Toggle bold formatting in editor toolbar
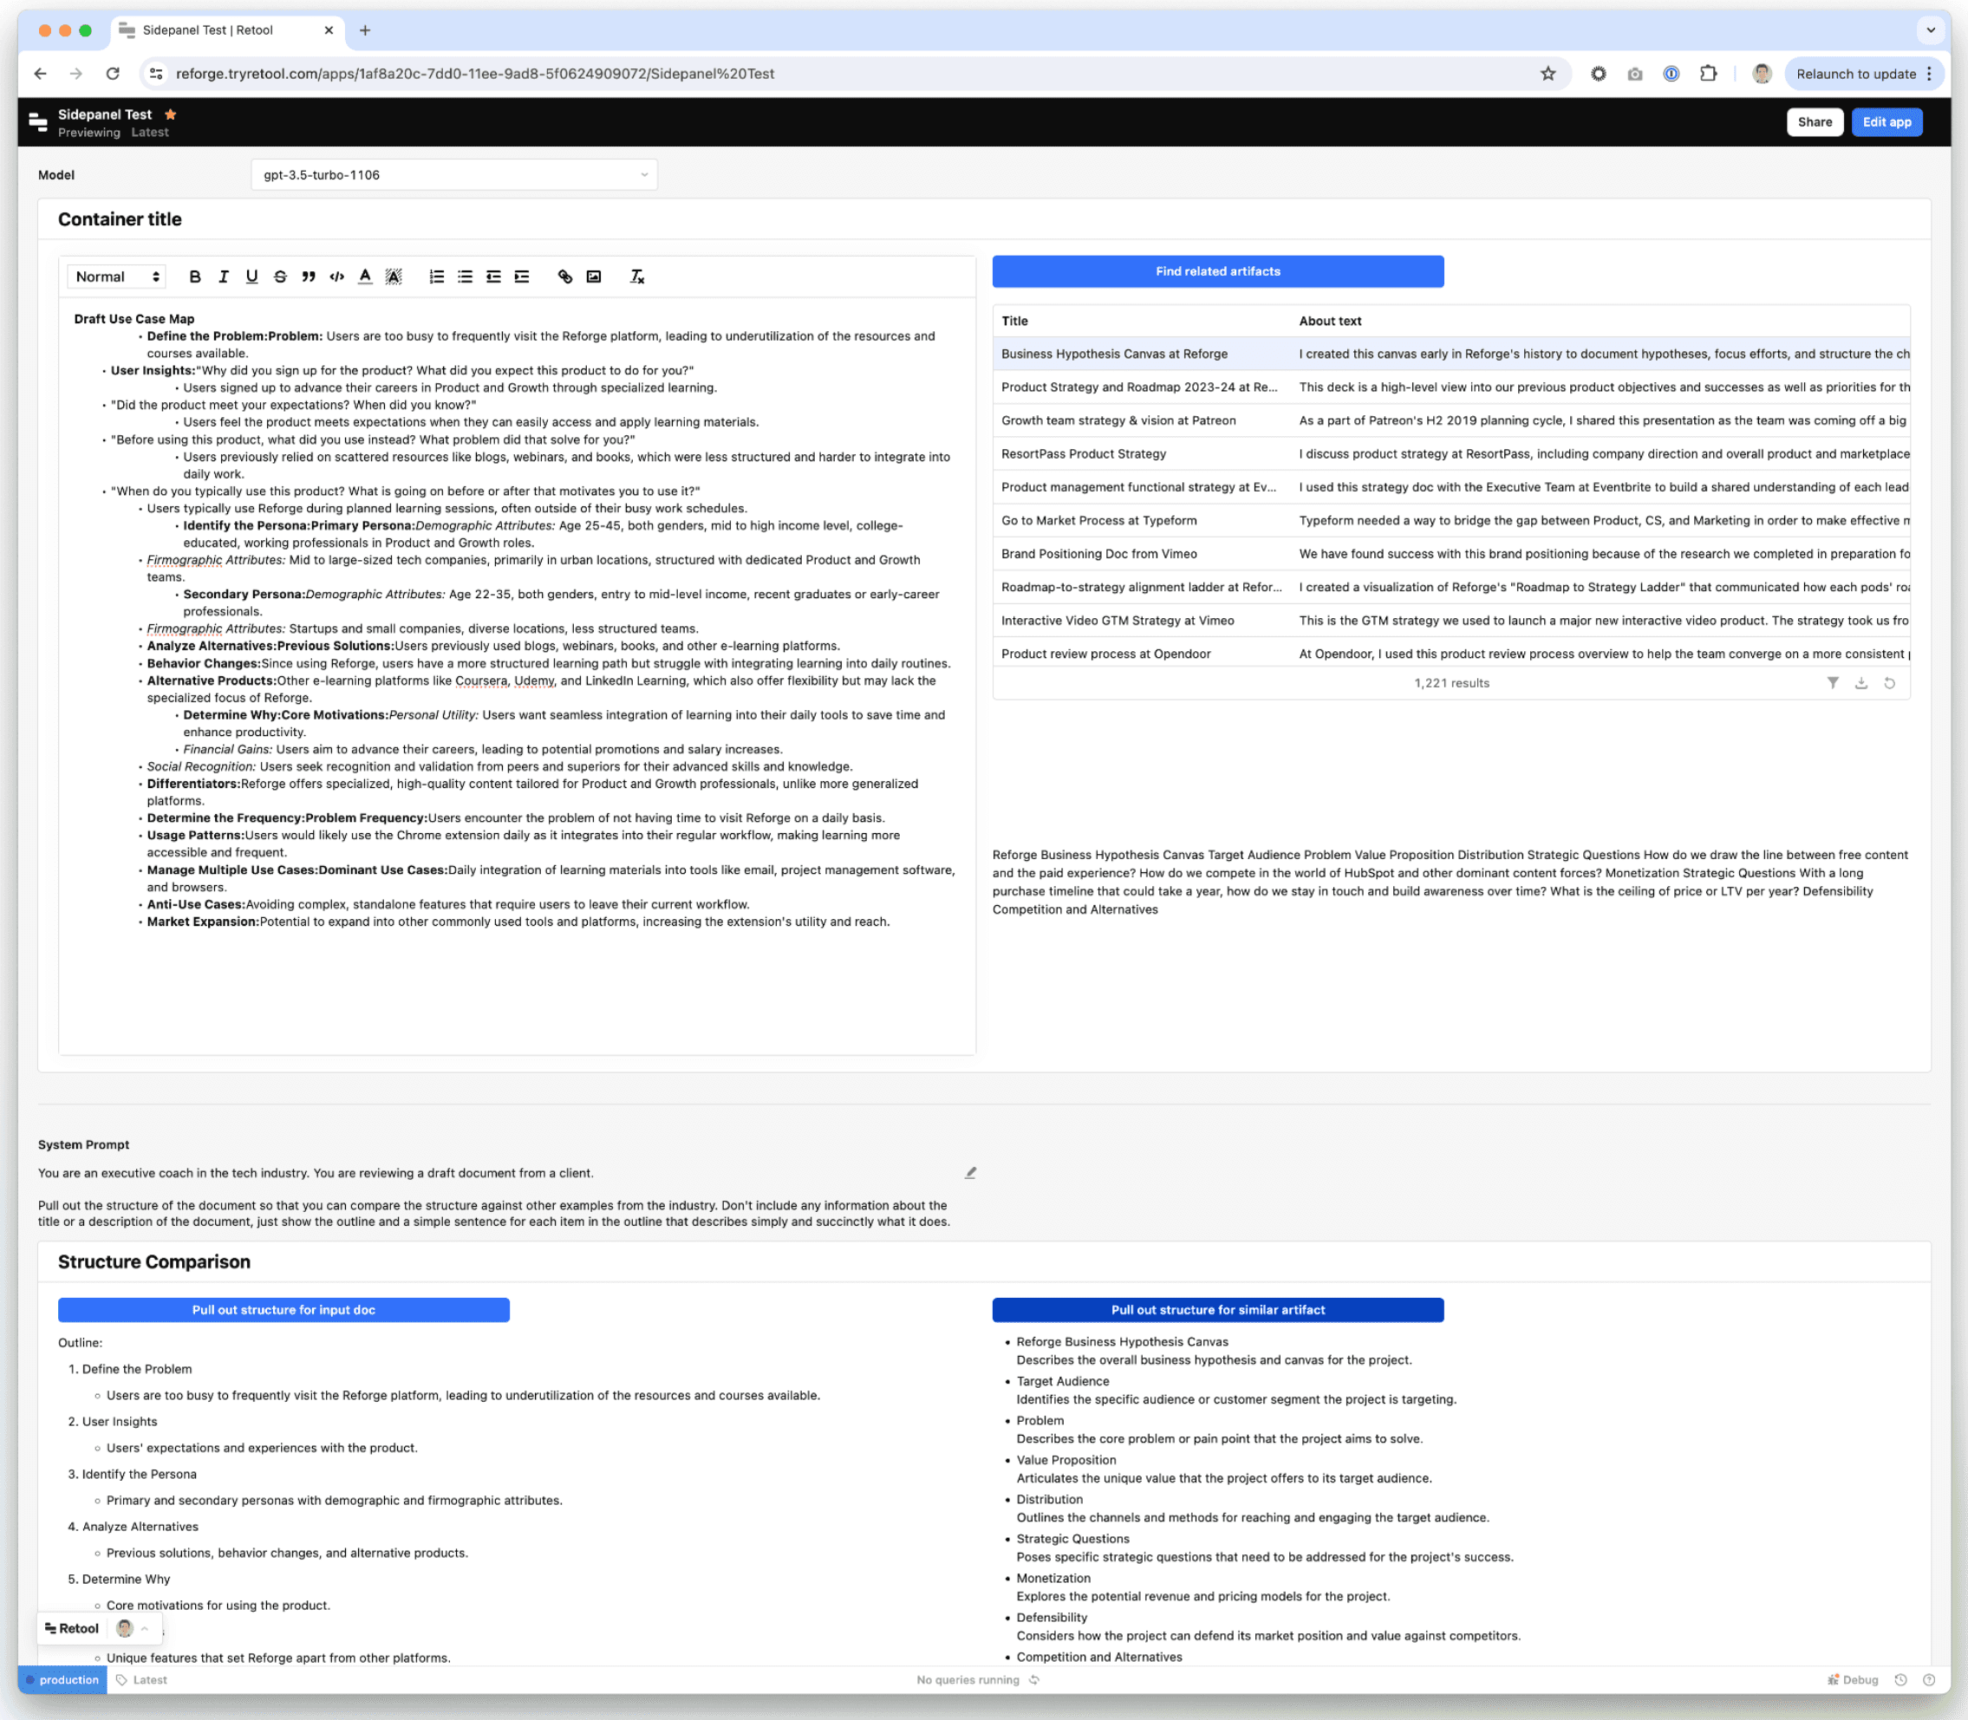1968x1720 pixels. click(195, 277)
